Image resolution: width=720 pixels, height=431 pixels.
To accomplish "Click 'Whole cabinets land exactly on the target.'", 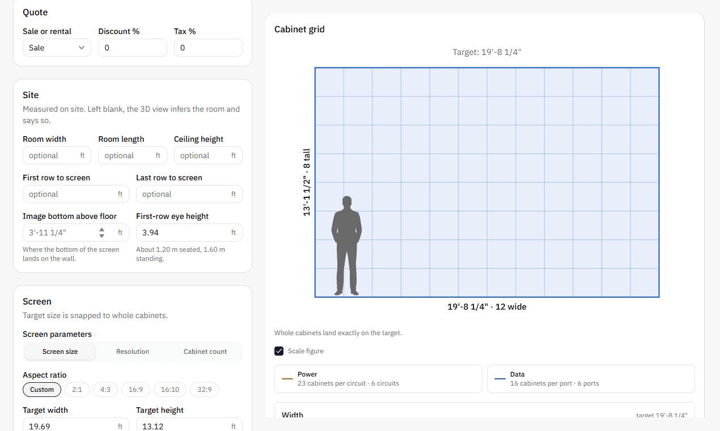I will pyautogui.click(x=338, y=333).
